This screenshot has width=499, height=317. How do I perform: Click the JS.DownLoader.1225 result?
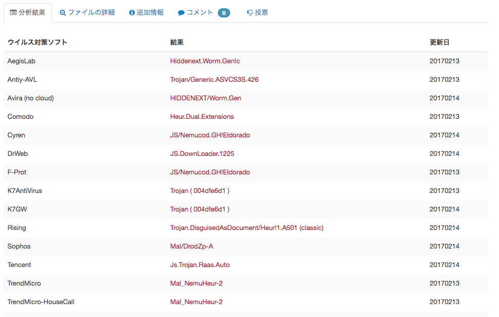(x=202, y=153)
